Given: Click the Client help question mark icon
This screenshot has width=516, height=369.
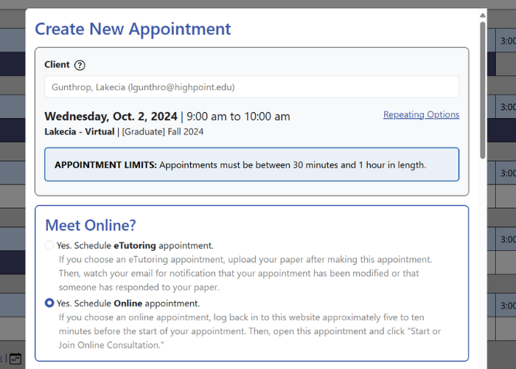Looking at the screenshot, I should [x=80, y=65].
